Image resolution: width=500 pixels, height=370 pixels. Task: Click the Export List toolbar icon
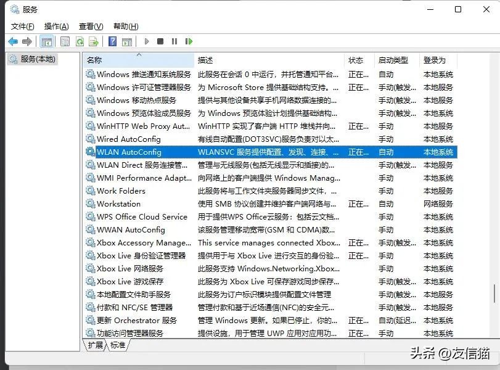(94, 41)
